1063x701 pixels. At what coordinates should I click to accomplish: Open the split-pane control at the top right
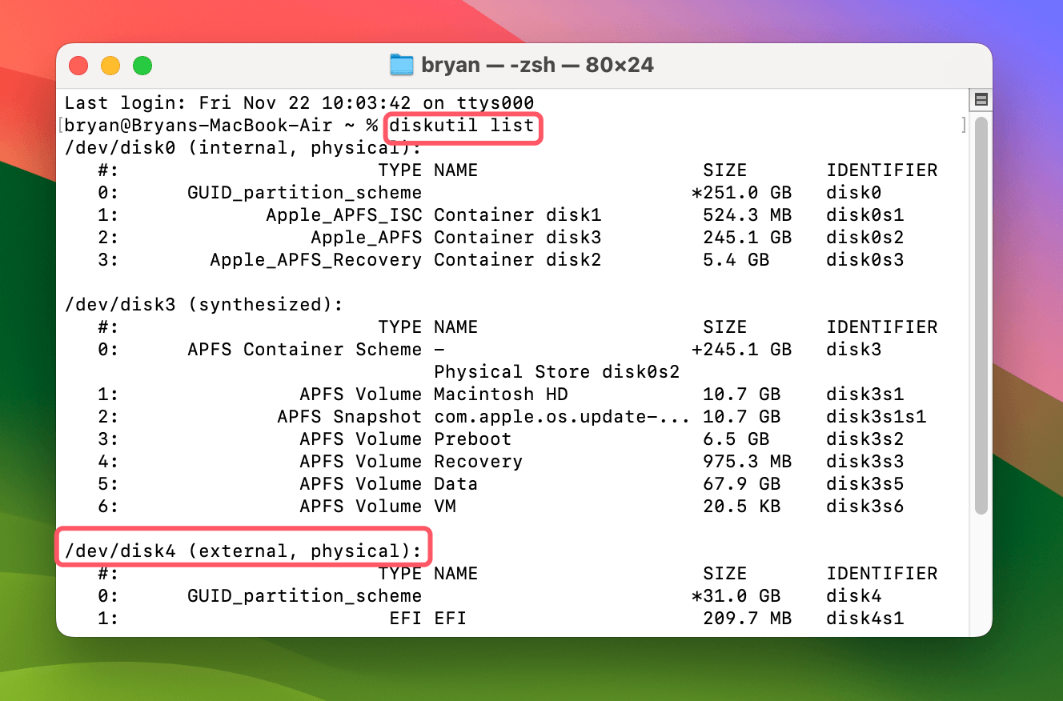[x=980, y=98]
